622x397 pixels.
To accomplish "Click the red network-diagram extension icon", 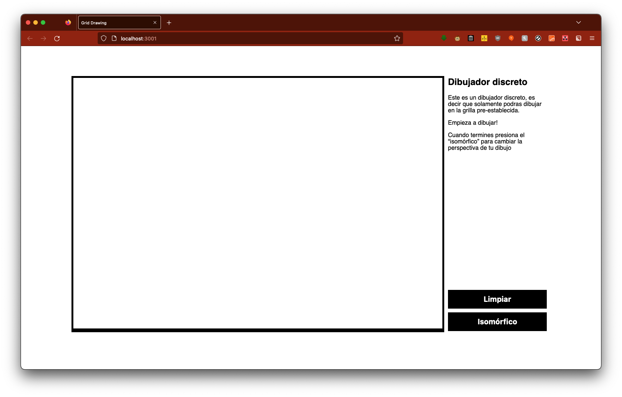I will click(565, 38).
